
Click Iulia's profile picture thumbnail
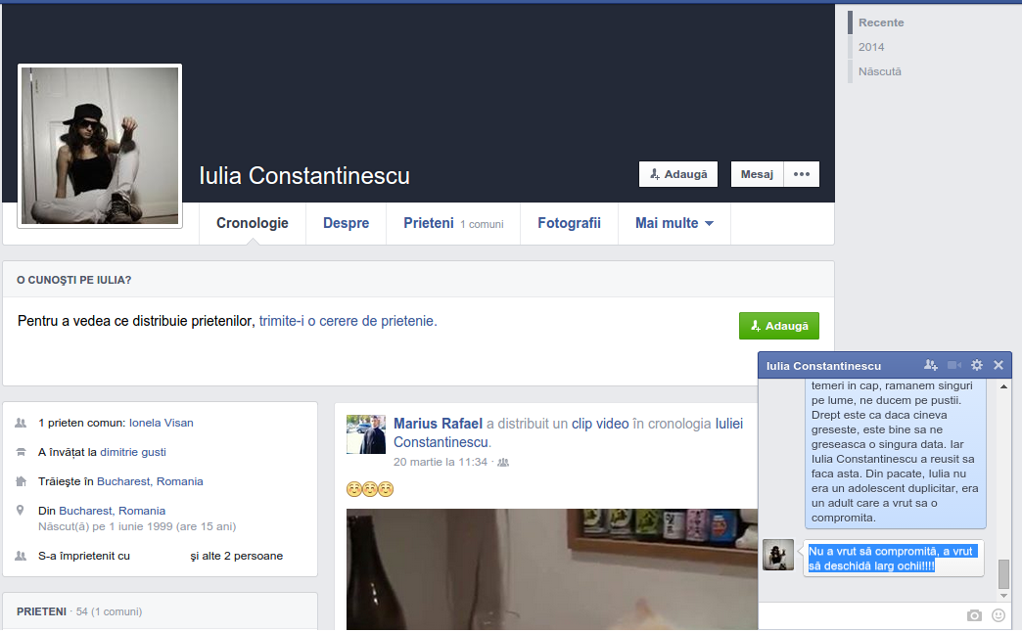pyautogui.click(x=100, y=146)
